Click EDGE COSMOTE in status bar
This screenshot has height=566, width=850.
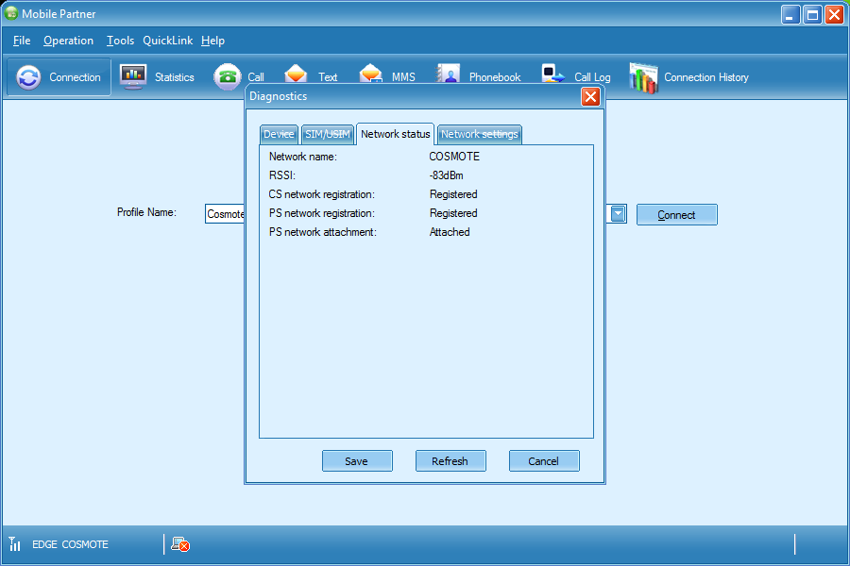click(70, 544)
